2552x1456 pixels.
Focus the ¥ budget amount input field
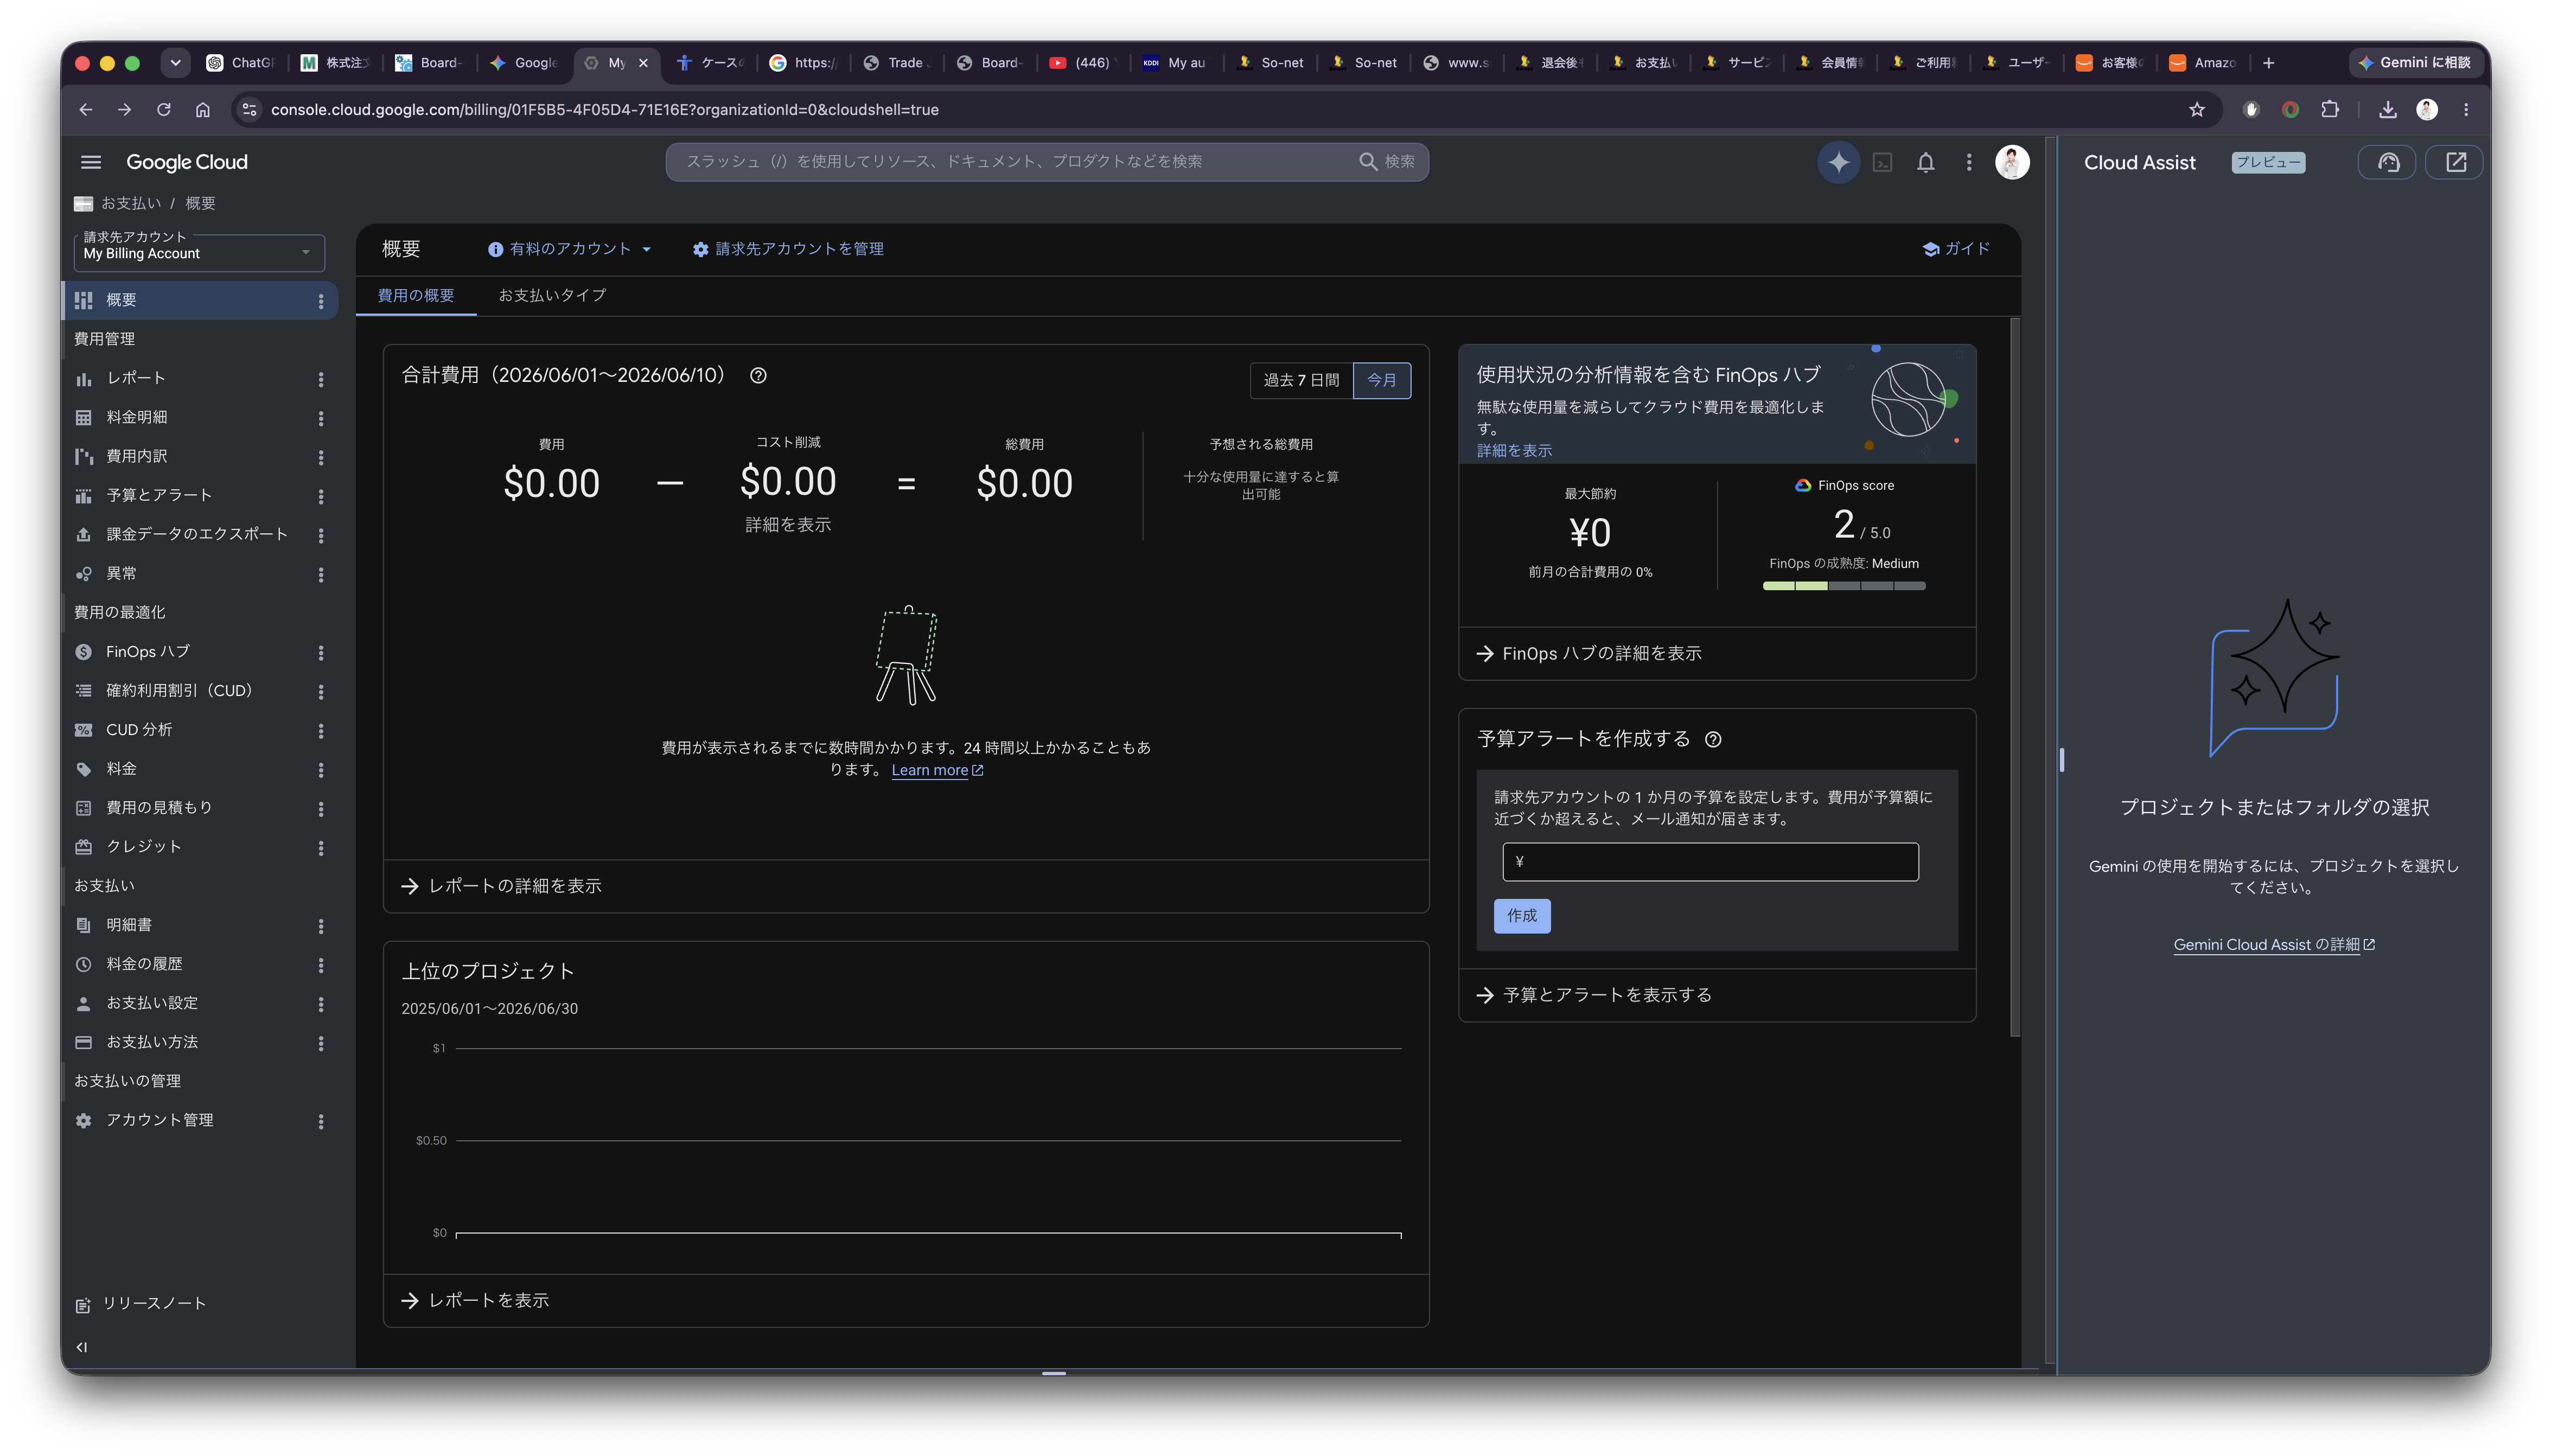coord(1709,862)
